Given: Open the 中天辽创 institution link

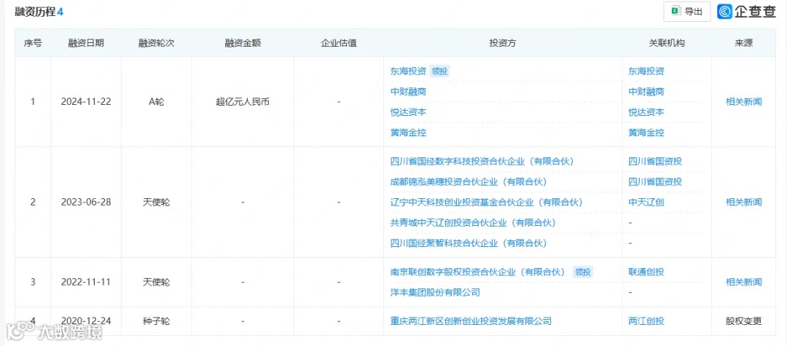Looking at the screenshot, I should pyautogui.click(x=646, y=202).
